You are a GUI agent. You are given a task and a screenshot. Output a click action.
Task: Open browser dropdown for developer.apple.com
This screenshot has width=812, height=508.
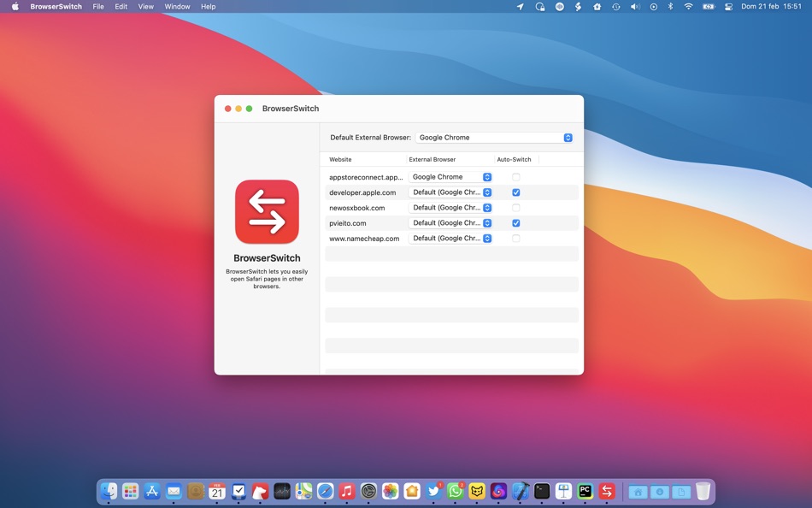tap(450, 192)
